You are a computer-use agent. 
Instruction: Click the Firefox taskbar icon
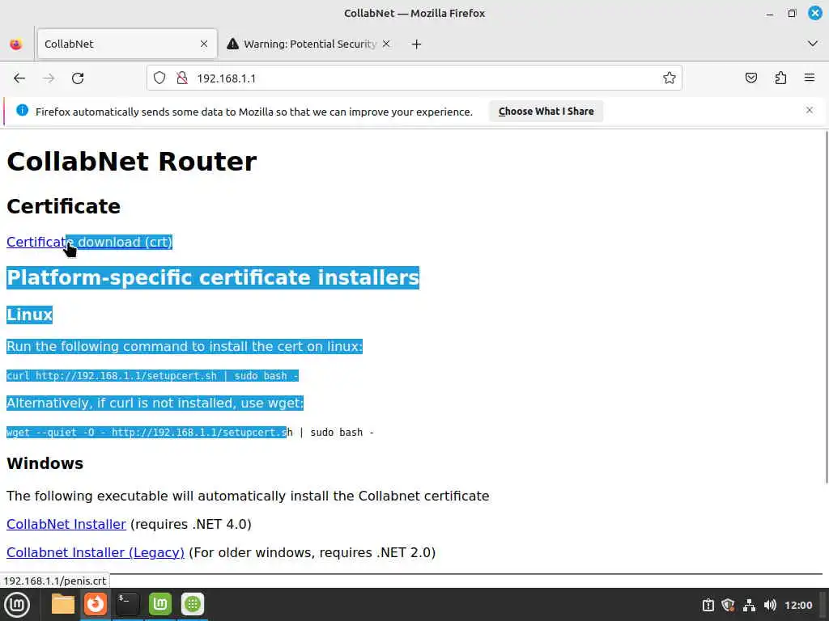pyautogui.click(x=96, y=603)
